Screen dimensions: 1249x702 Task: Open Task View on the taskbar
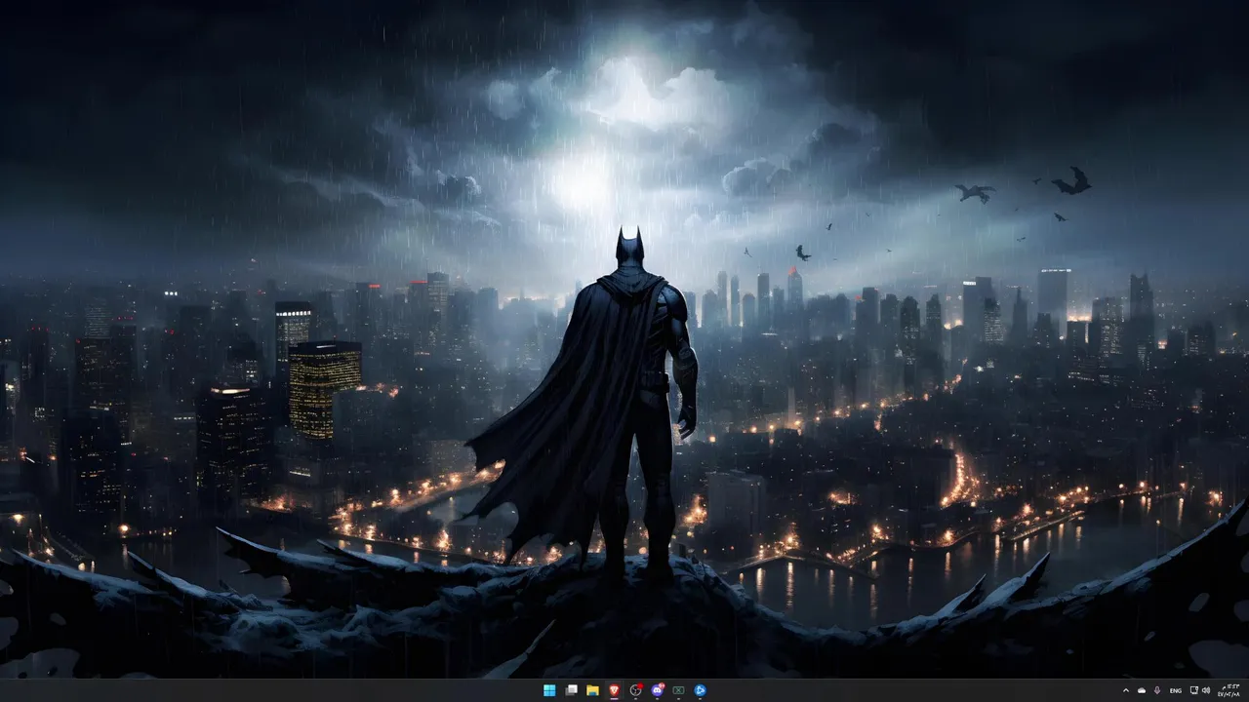[x=571, y=690]
